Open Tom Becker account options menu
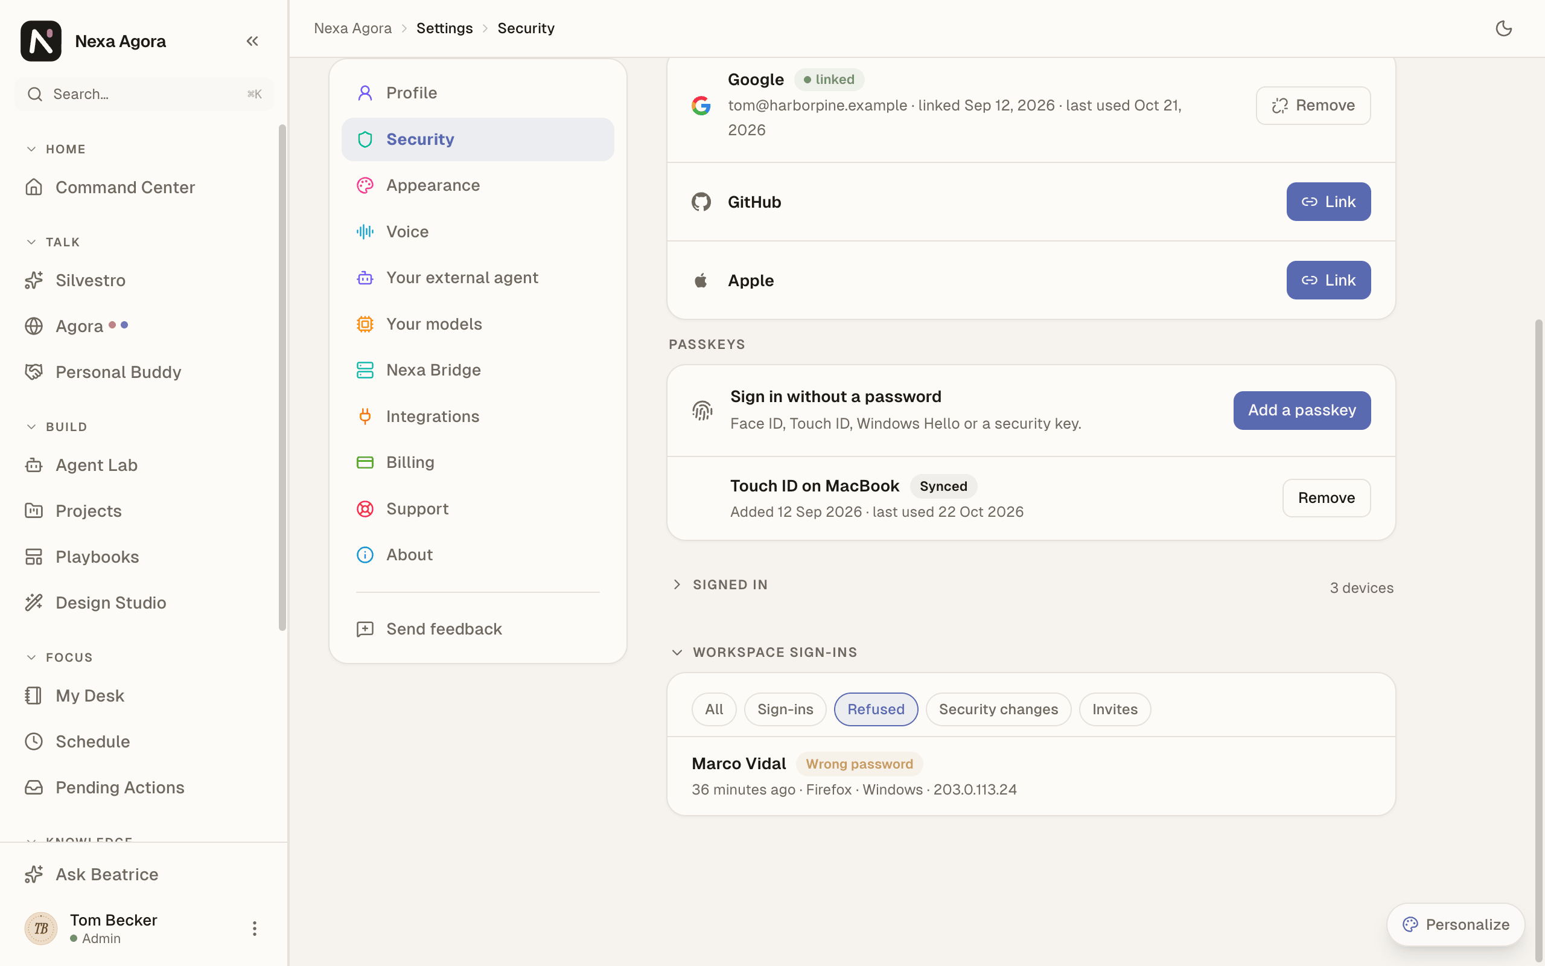 tap(255, 929)
